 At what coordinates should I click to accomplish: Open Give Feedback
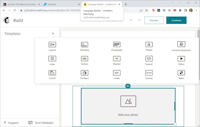[x=41, y=123]
